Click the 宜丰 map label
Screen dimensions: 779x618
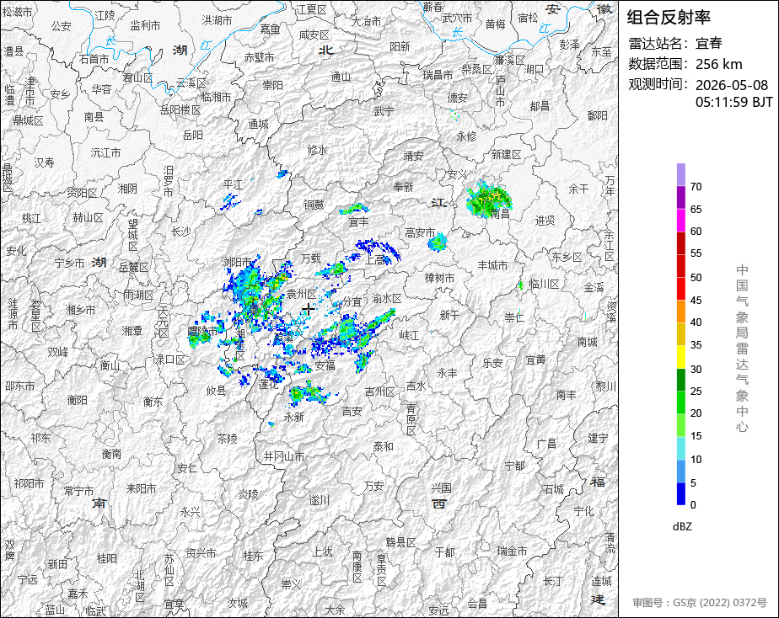click(358, 221)
